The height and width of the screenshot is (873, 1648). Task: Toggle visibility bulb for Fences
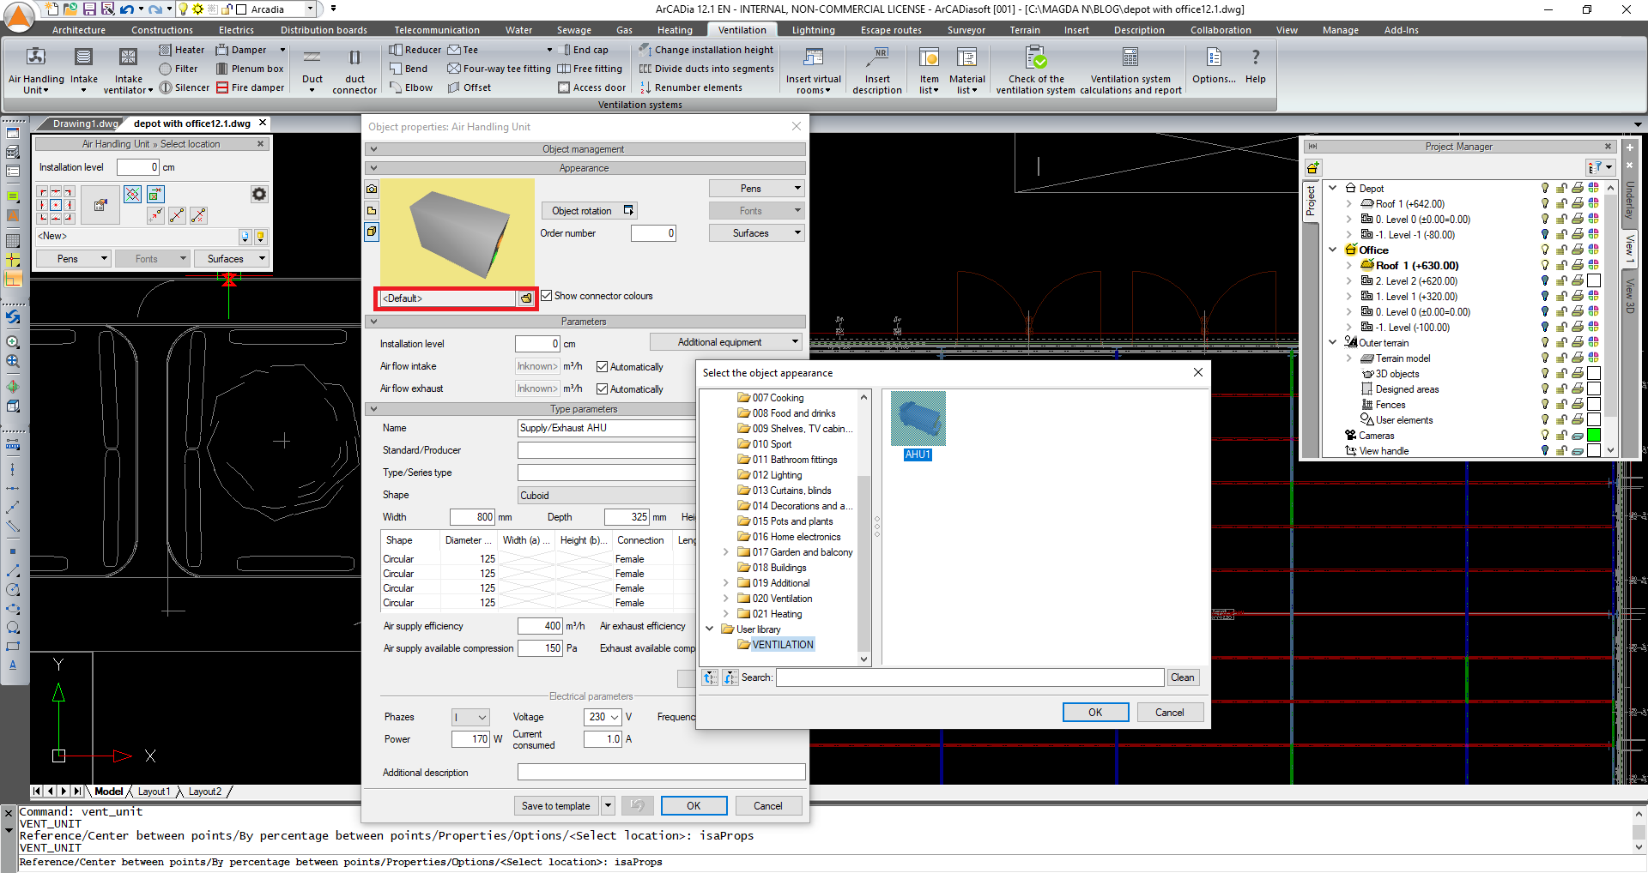pos(1545,405)
